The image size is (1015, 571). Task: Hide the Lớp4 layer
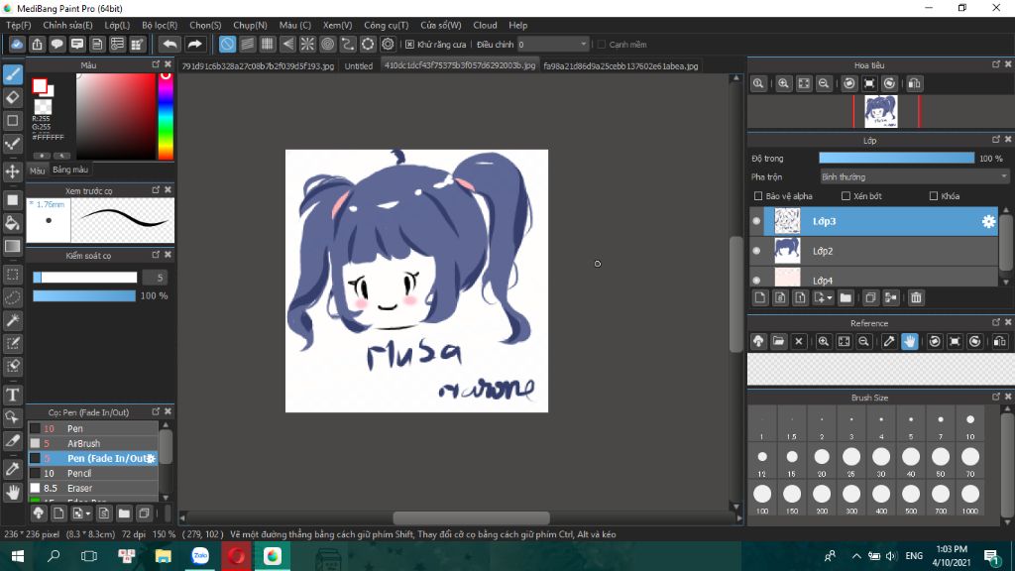tap(756, 281)
